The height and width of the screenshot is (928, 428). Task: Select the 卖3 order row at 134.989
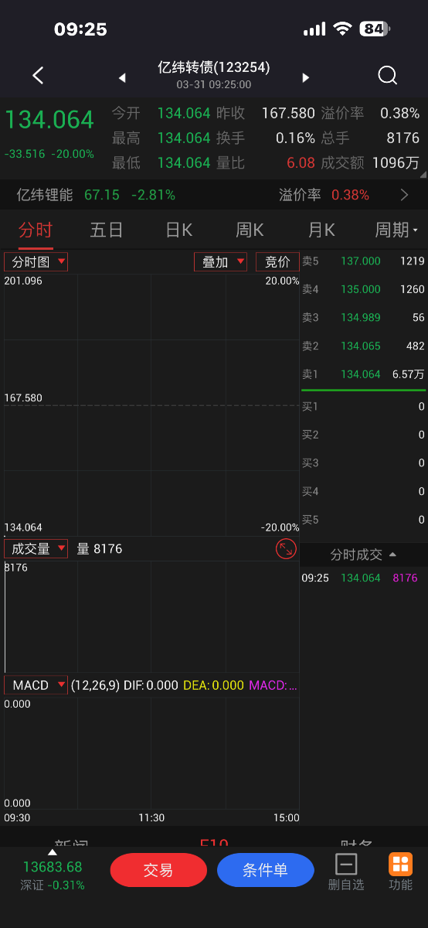(x=363, y=318)
